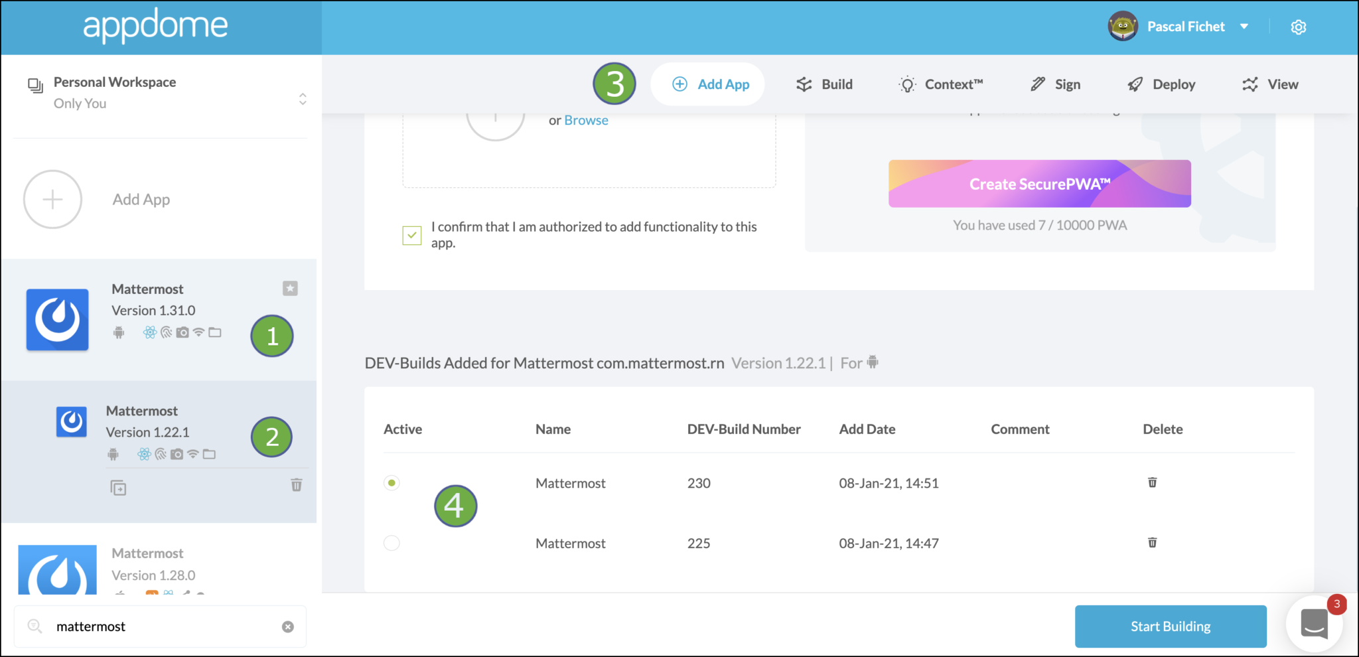Open the Context™ tab

click(x=941, y=84)
